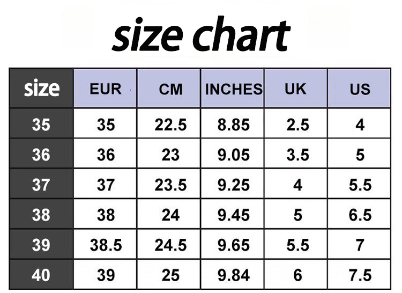Click the US column header
The width and height of the screenshot is (402, 293).
click(359, 88)
